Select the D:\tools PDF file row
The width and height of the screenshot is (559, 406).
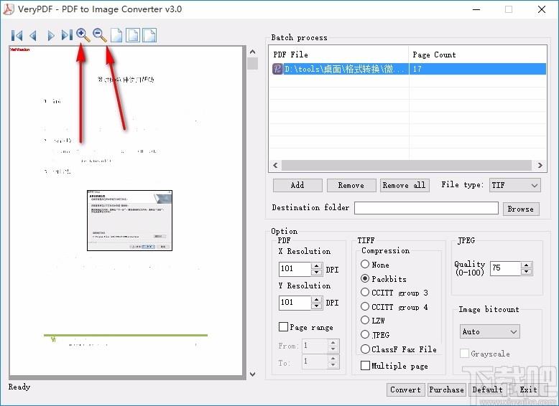point(407,69)
